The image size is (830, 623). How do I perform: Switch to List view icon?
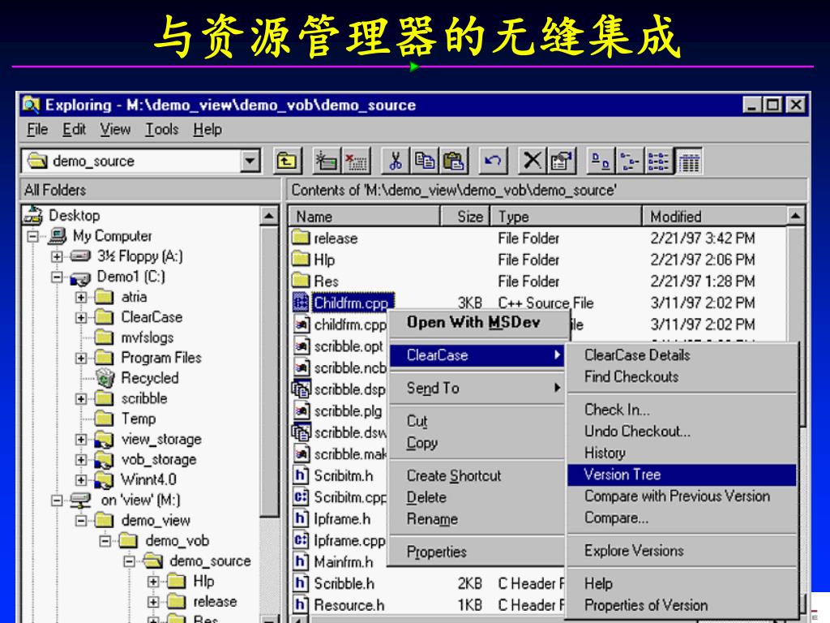659,161
